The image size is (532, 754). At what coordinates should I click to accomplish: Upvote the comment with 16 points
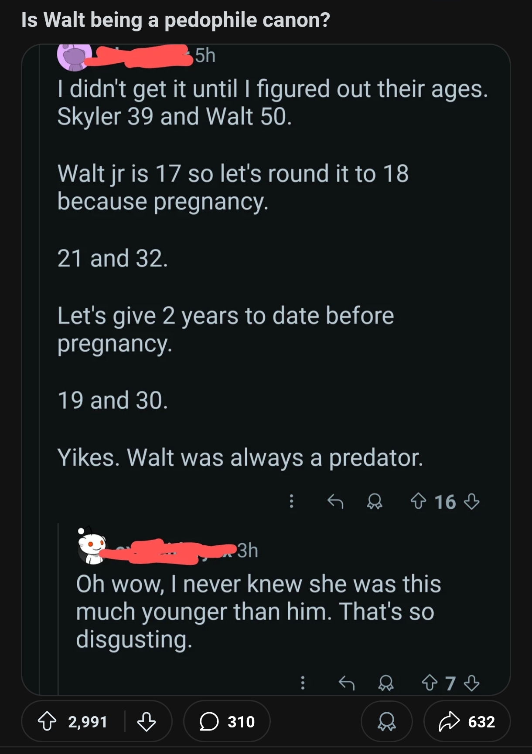coord(418,501)
